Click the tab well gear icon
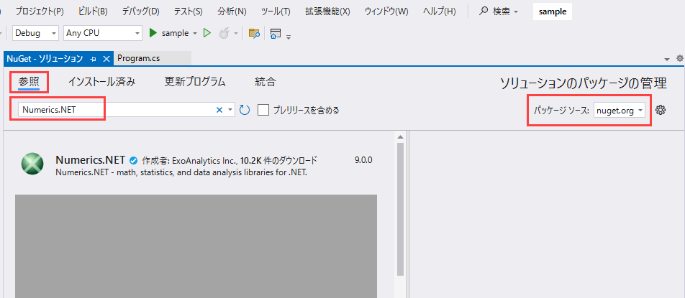This screenshot has width=685, height=298. 680,58
